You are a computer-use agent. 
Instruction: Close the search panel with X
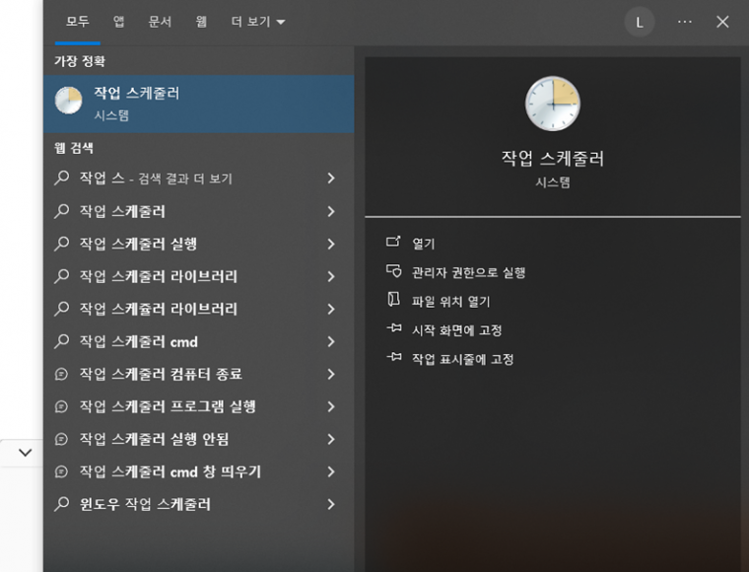(x=722, y=22)
